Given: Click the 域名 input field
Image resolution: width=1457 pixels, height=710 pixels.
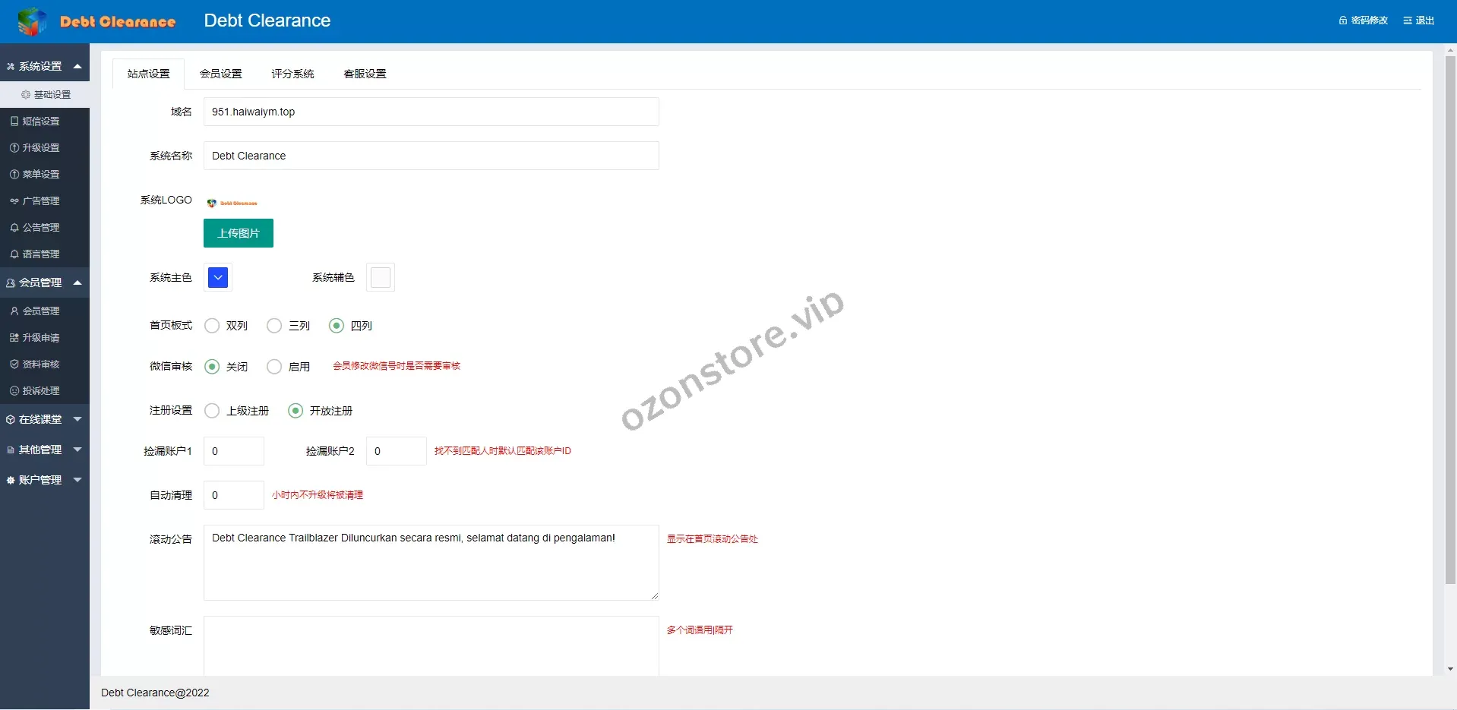Looking at the screenshot, I should (431, 112).
